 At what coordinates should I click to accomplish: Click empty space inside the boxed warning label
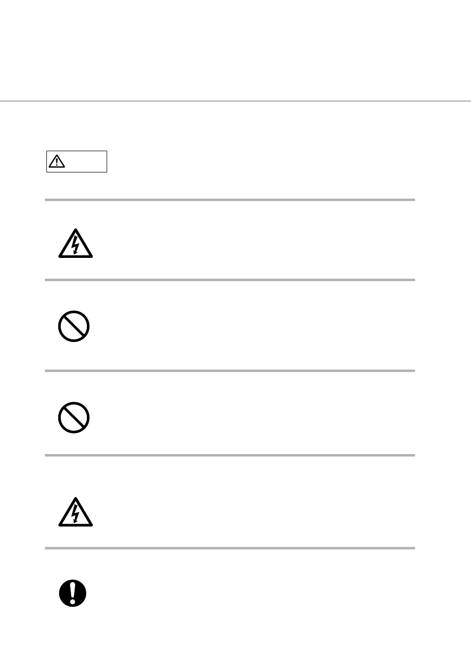86,162
